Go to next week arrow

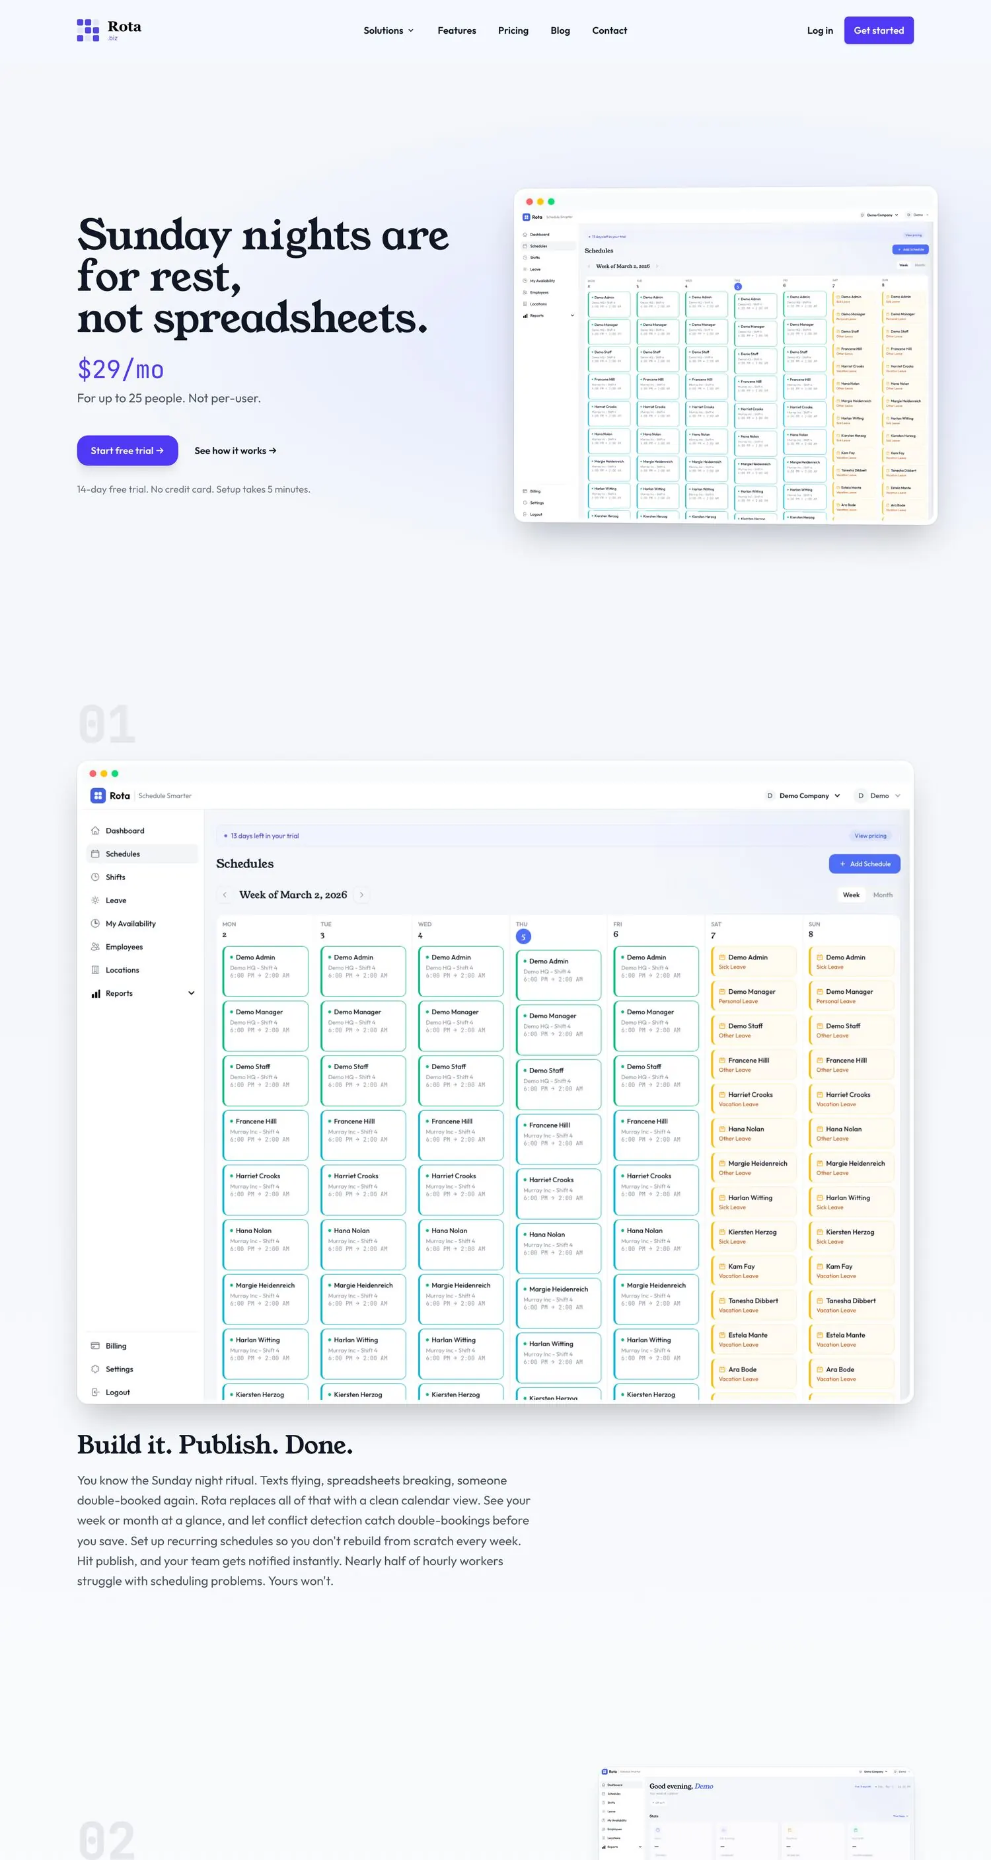361,895
